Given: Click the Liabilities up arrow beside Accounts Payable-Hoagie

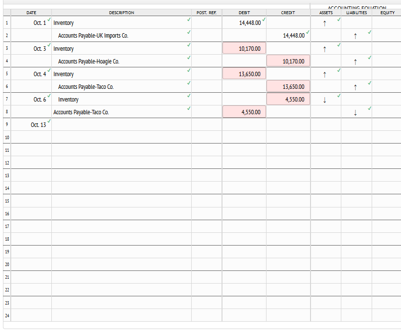Looking at the screenshot, I should click(355, 61).
